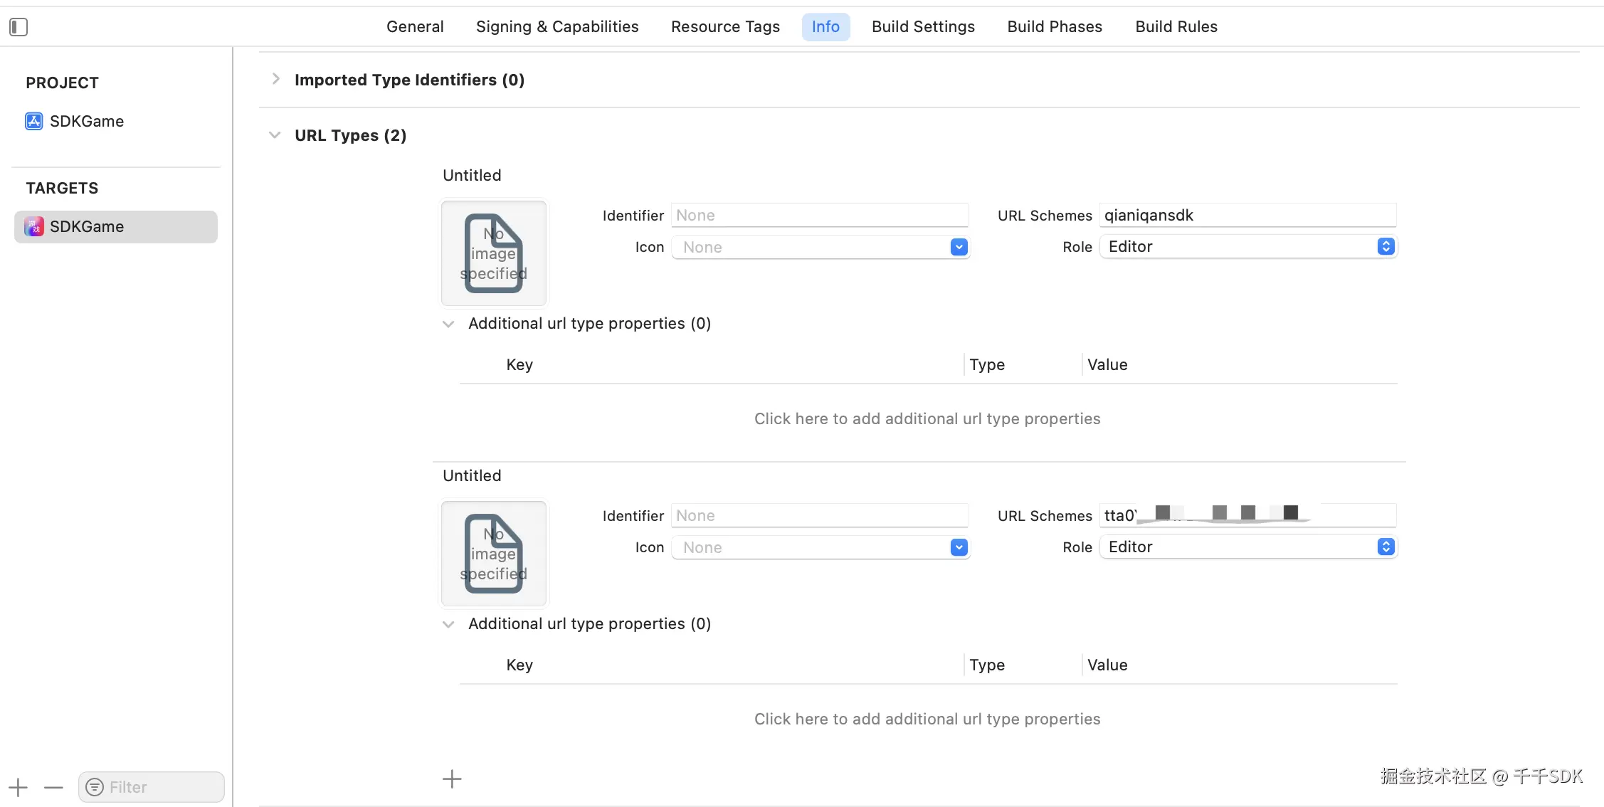The width and height of the screenshot is (1604, 807).
Task: Expand Imported Type Identifiers section
Action: 276,79
